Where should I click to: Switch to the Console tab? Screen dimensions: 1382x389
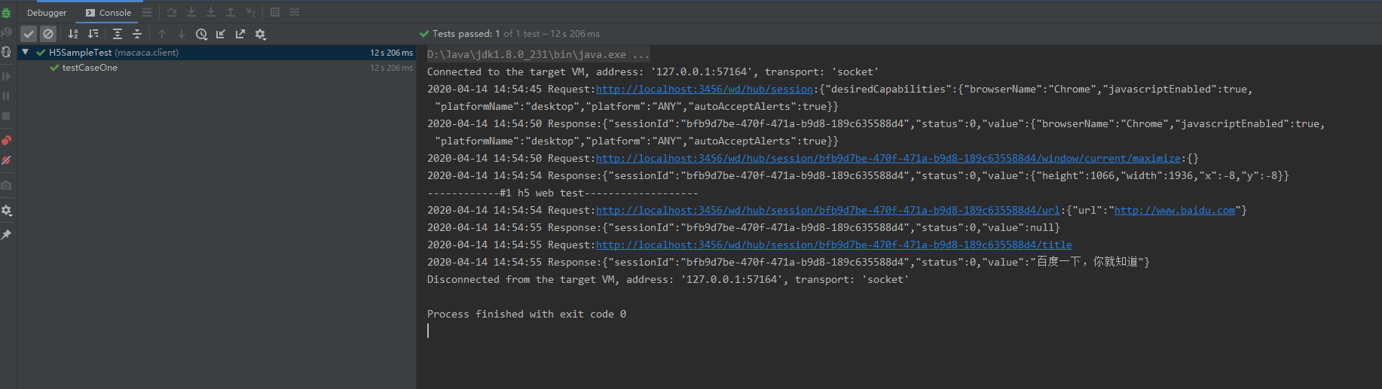click(x=109, y=13)
